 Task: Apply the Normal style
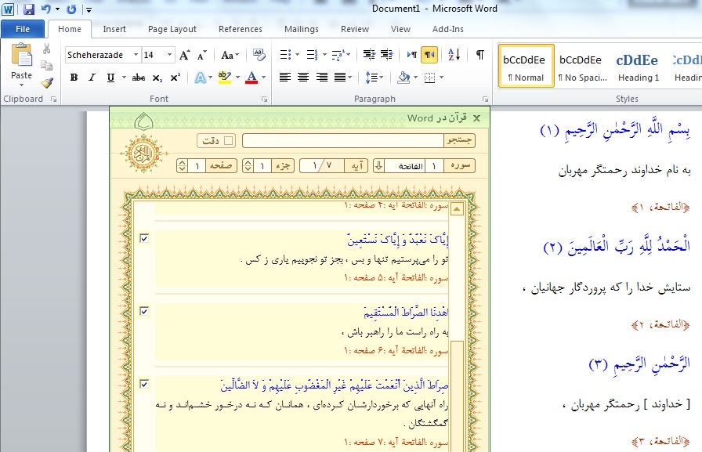[x=526, y=67]
